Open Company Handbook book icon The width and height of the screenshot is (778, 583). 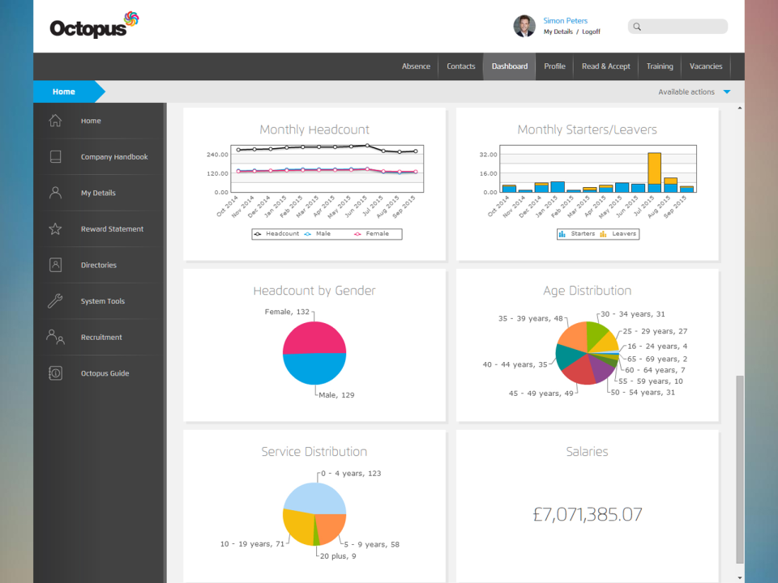[x=56, y=156]
